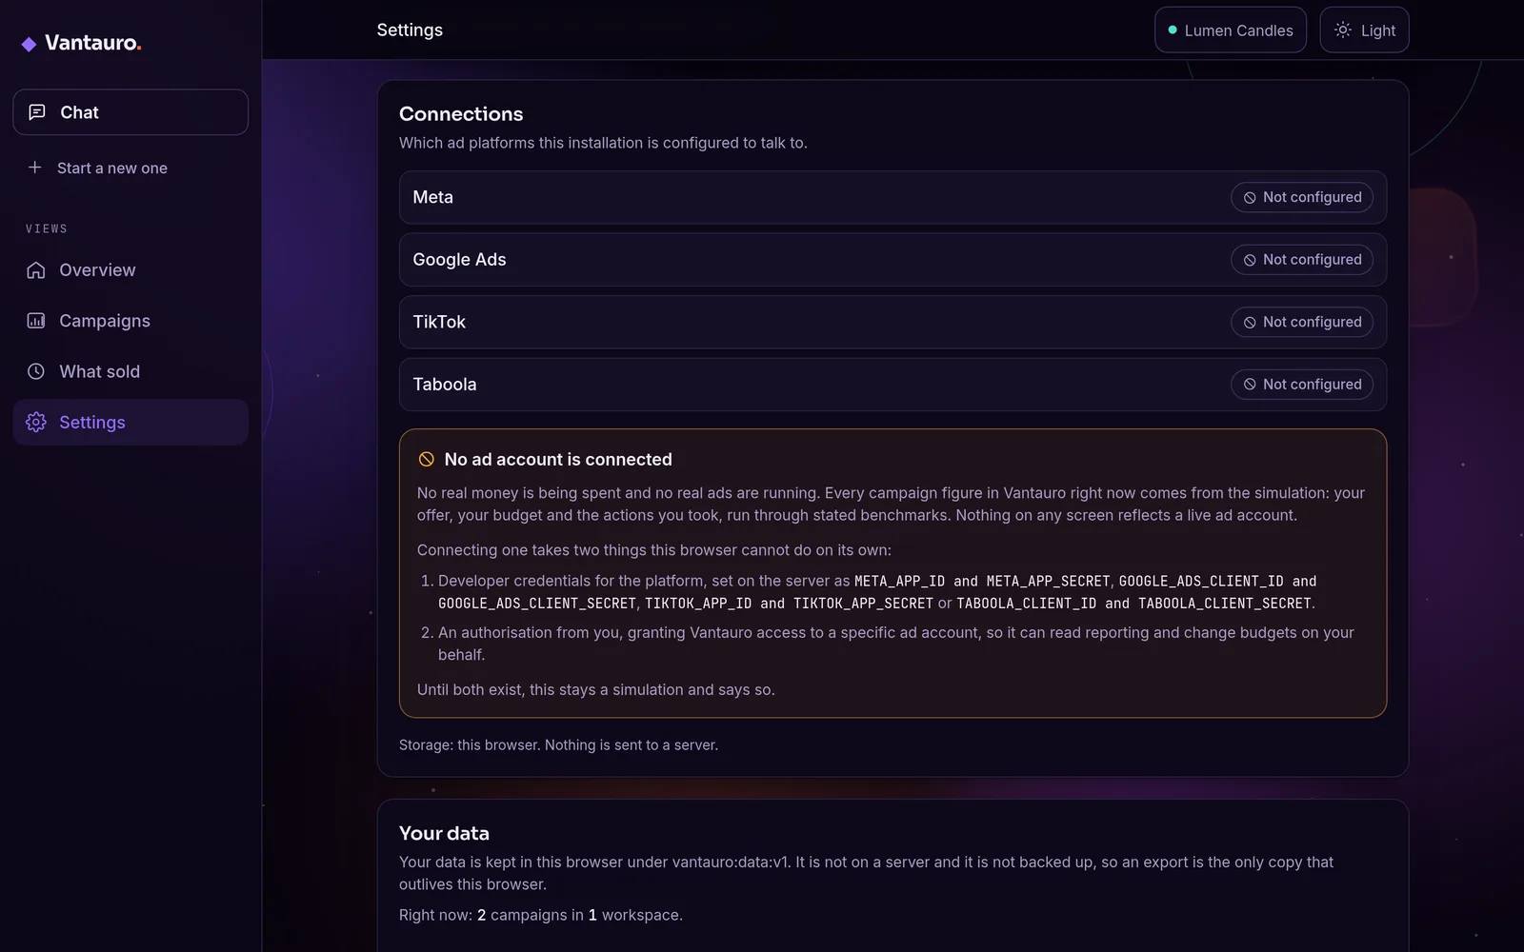Viewport: 1524px width, 952px height.
Task: Select the Taboola connection row label
Action: pos(445,385)
